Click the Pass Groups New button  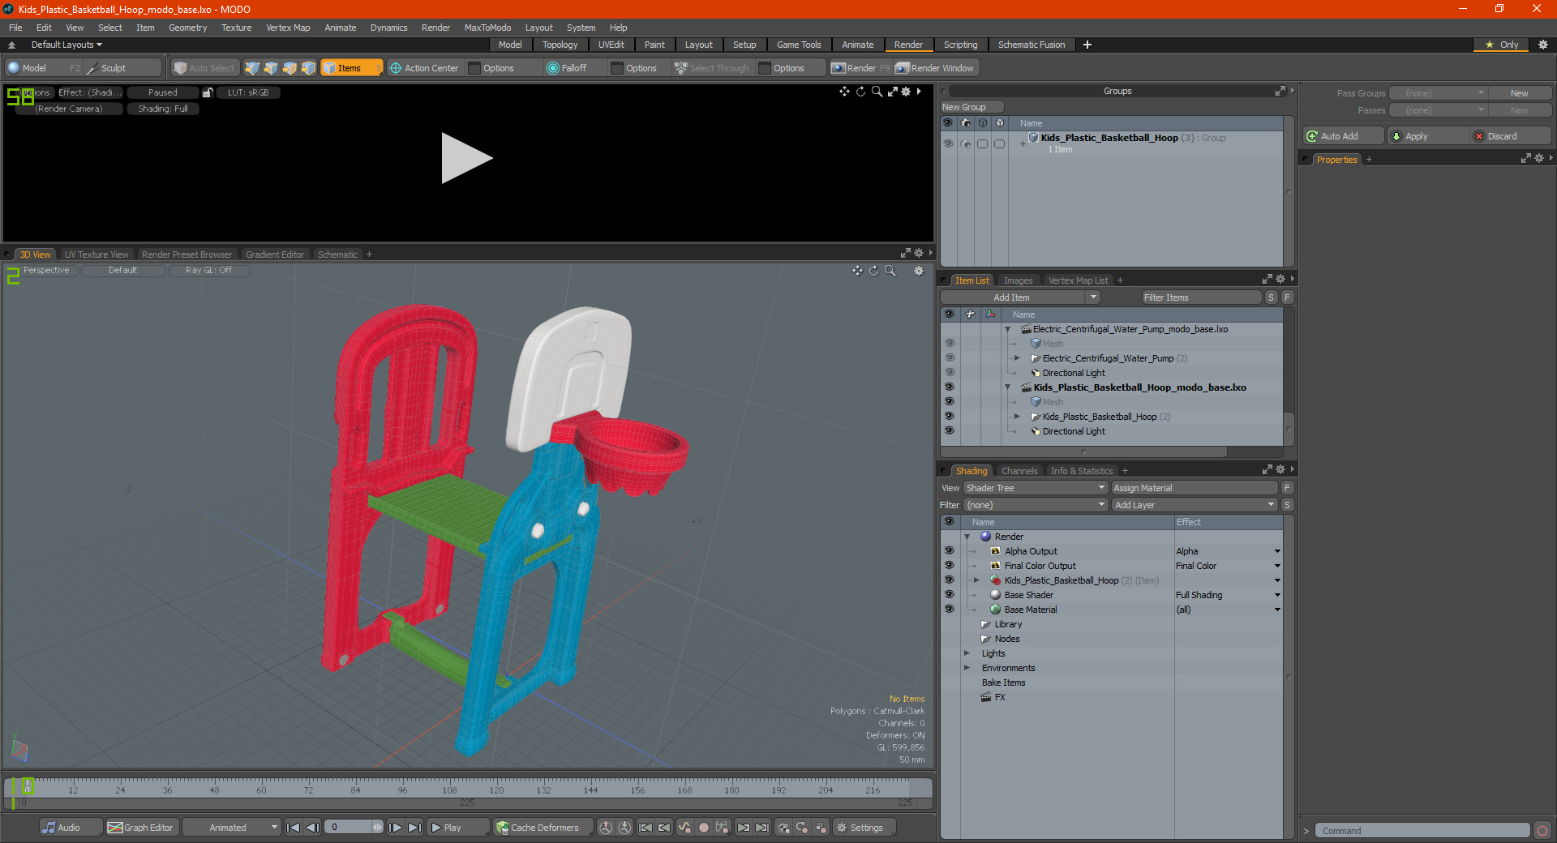point(1519,93)
